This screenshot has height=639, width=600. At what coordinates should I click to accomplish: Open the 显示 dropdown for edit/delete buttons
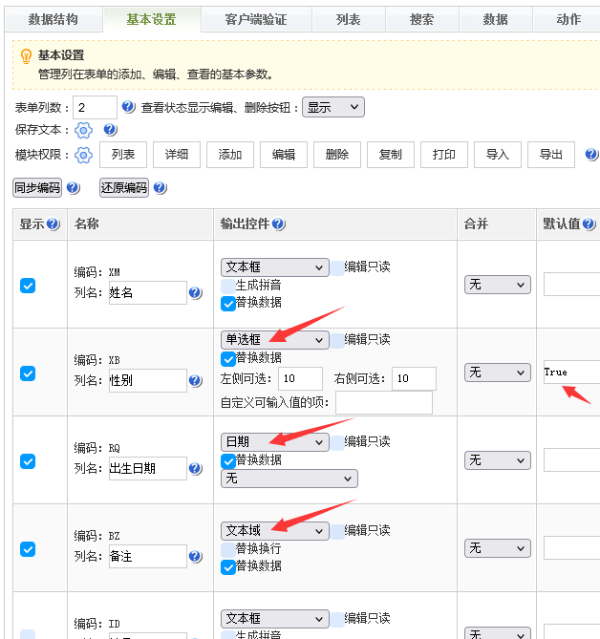tap(332, 108)
